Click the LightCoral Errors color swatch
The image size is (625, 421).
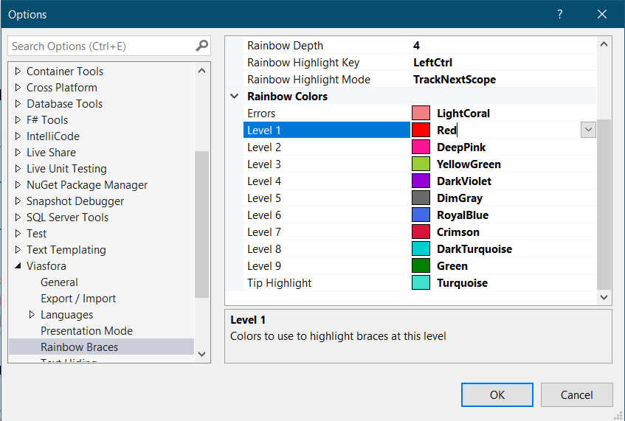click(x=421, y=114)
